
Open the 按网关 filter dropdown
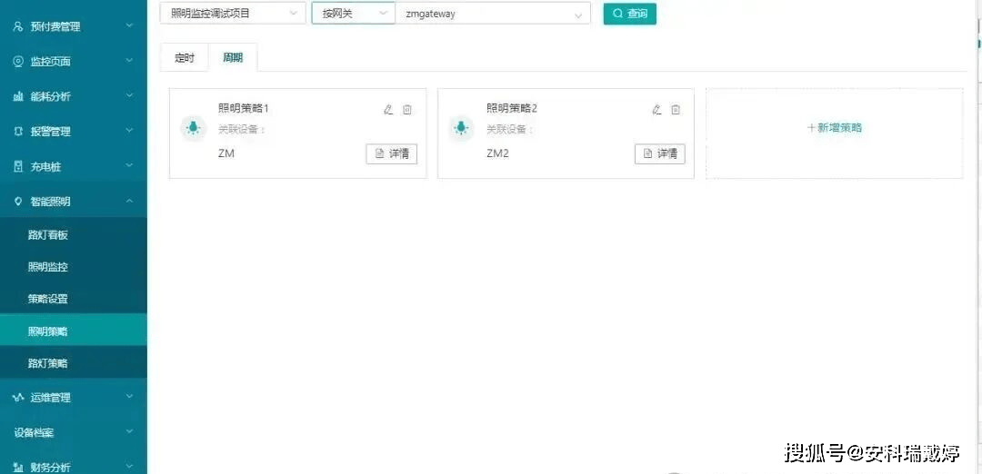pyautogui.click(x=353, y=13)
